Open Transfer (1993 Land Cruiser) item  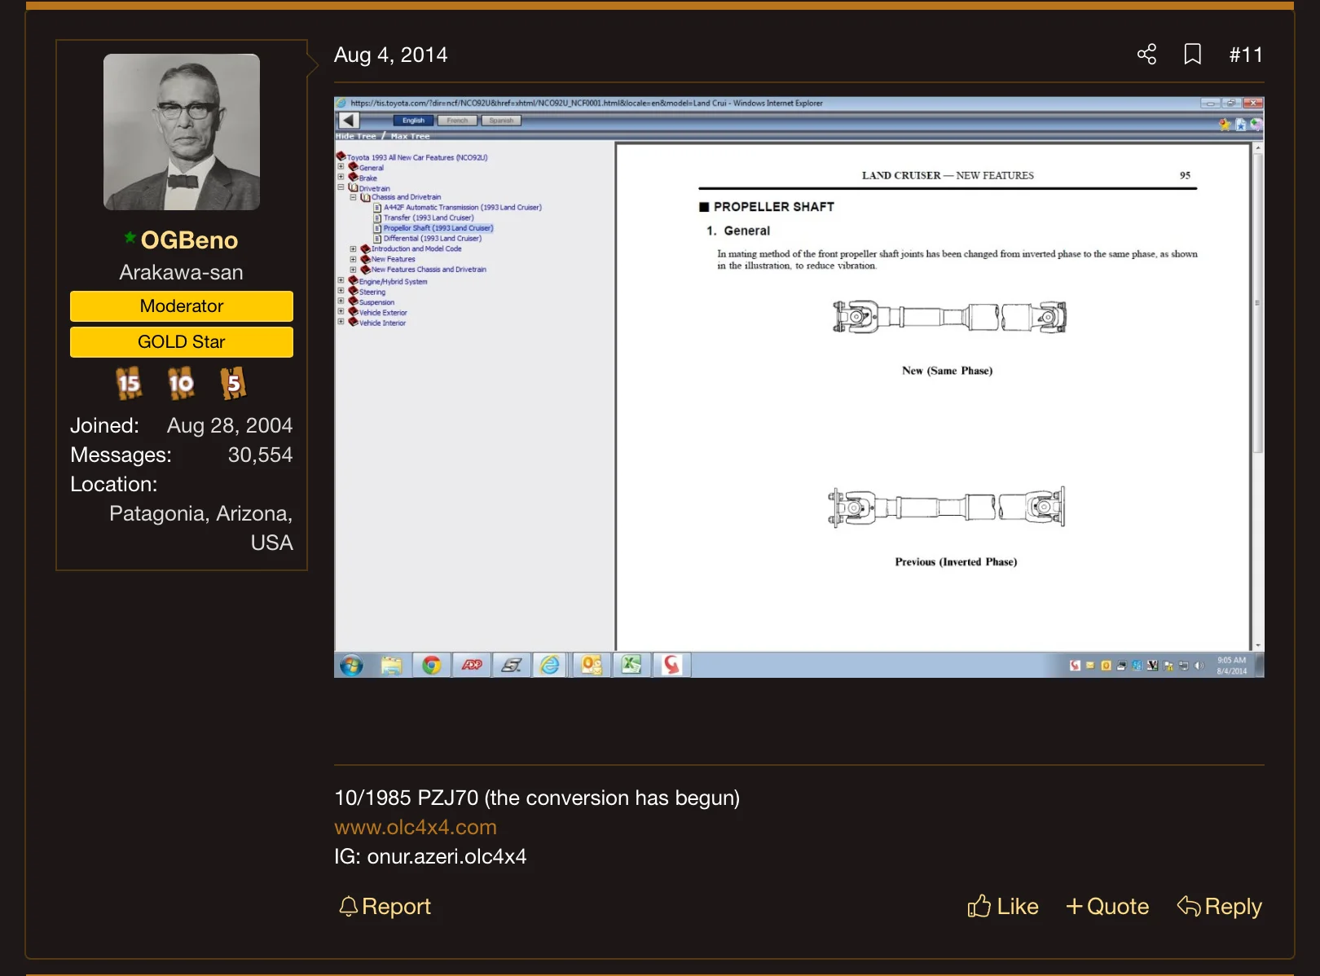[x=429, y=218]
